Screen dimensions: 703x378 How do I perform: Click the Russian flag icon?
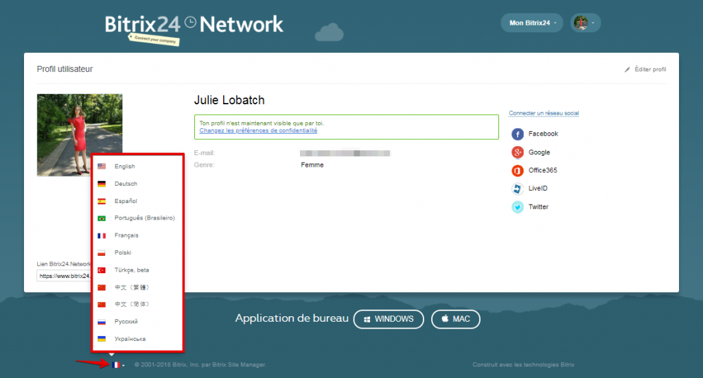102,322
